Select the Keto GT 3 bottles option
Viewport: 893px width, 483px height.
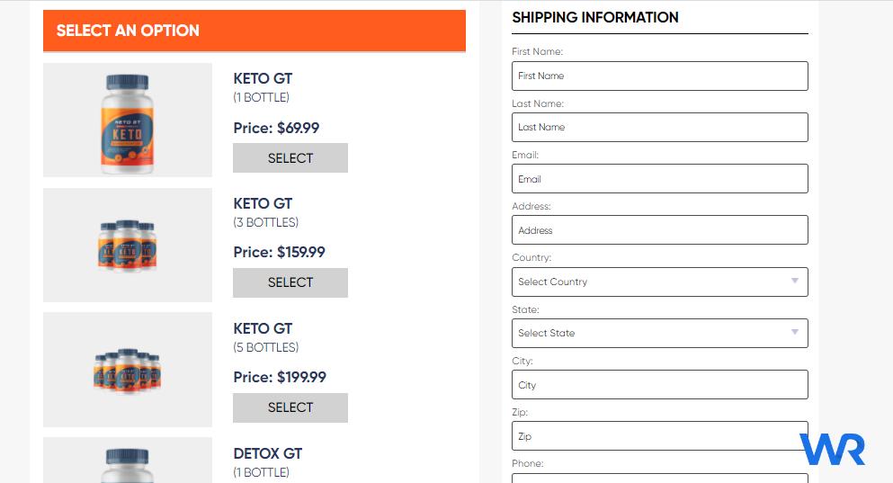click(x=290, y=282)
